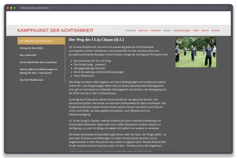Open the Warum gibt es Graduierungen tab
The width and height of the screenshot is (237, 158).
(41, 71)
